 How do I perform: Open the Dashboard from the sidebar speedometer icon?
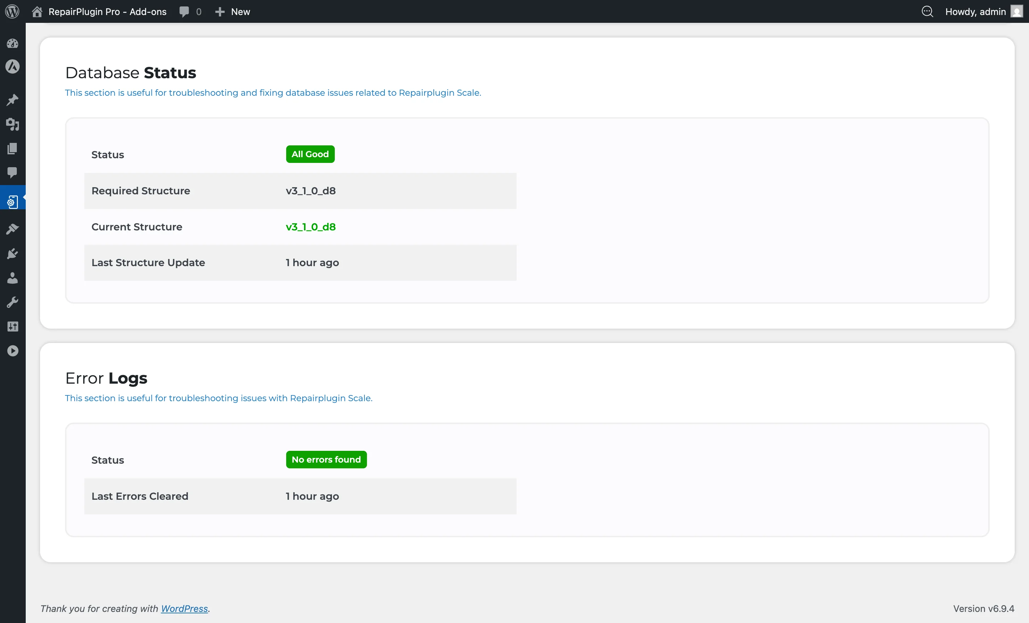12,44
